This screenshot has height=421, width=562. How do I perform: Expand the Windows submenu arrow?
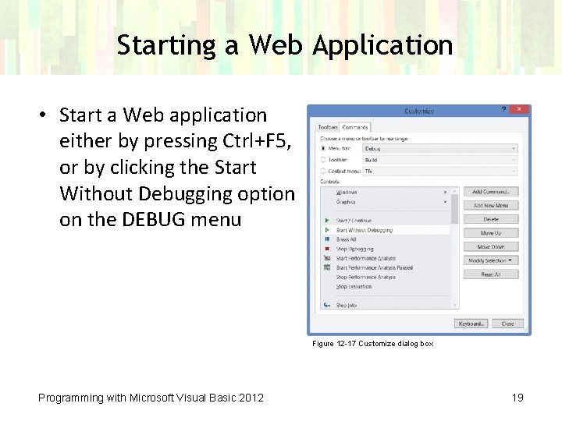click(x=445, y=193)
